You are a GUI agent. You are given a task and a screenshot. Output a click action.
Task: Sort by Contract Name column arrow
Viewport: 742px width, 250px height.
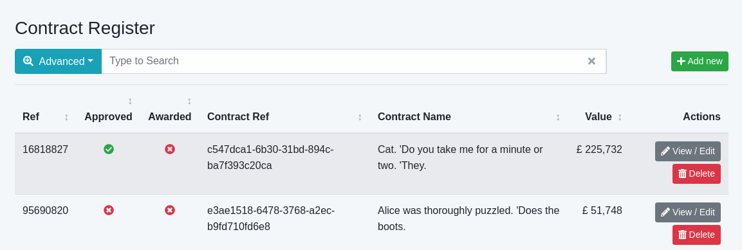tap(558, 117)
